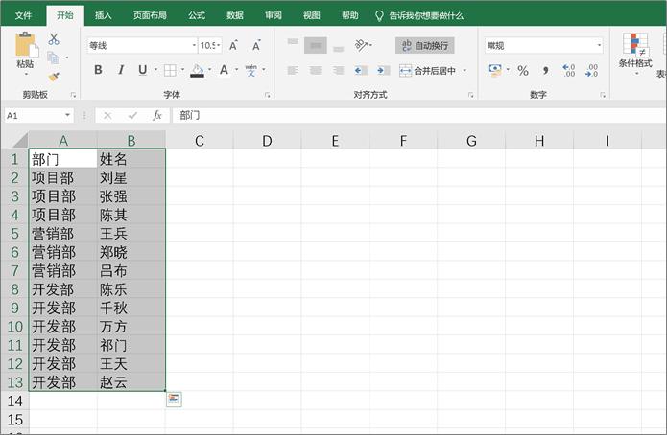
Task: Open the Name Box dropdown arrow
Action: tap(67, 115)
